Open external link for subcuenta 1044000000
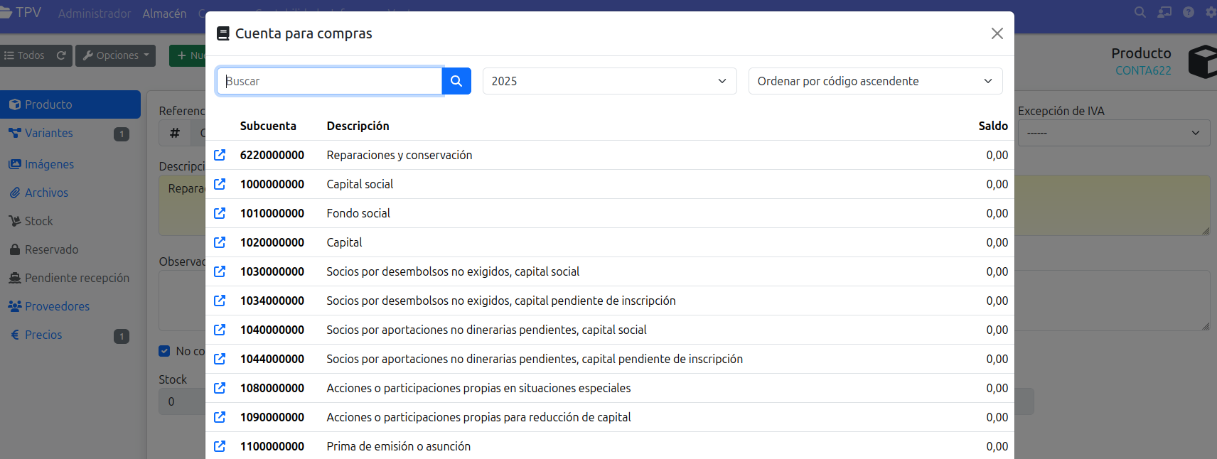 coord(220,359)
